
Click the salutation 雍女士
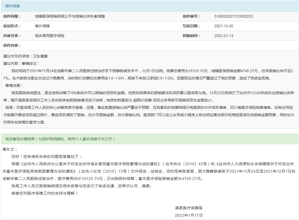(x=10, y=149)
